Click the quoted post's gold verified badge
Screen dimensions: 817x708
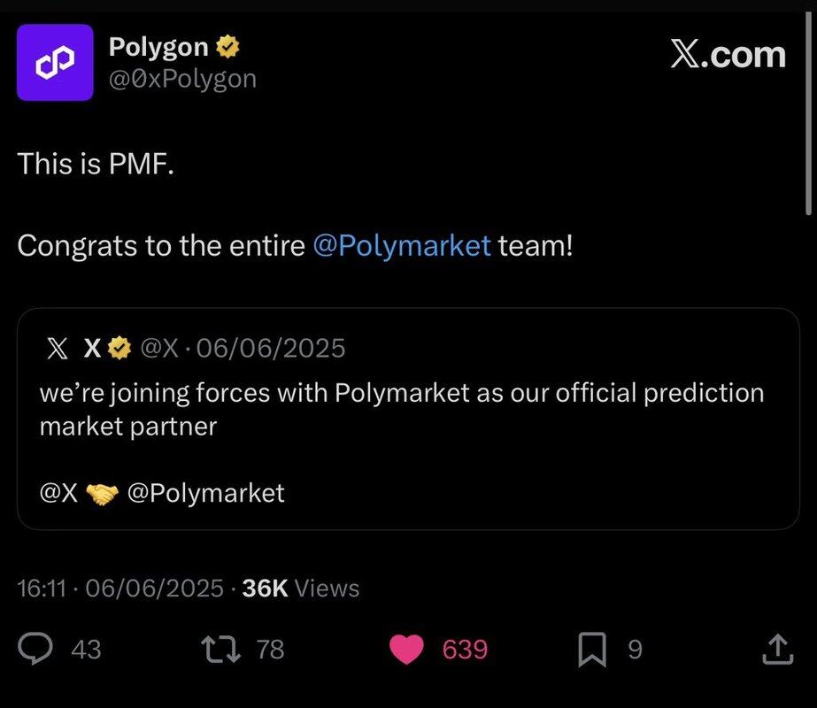pos(119,349)
